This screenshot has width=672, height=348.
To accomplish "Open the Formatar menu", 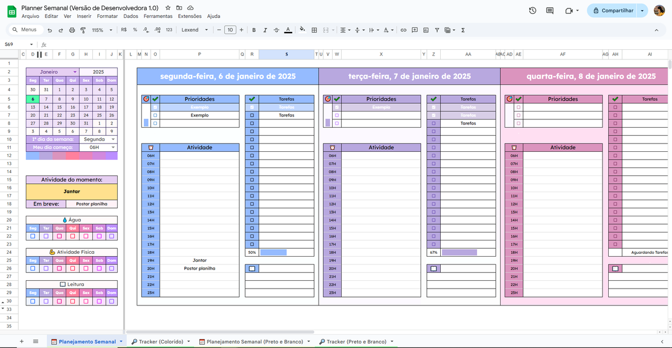I will [x=107, y=16].
